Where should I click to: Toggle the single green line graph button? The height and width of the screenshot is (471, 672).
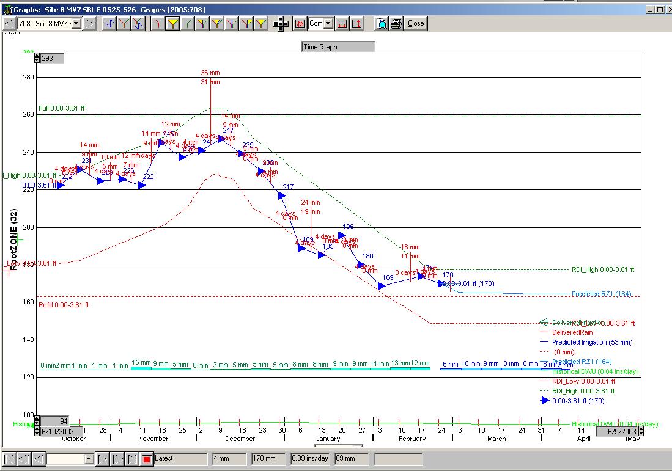pyautogui.click(x=187, y=23)
